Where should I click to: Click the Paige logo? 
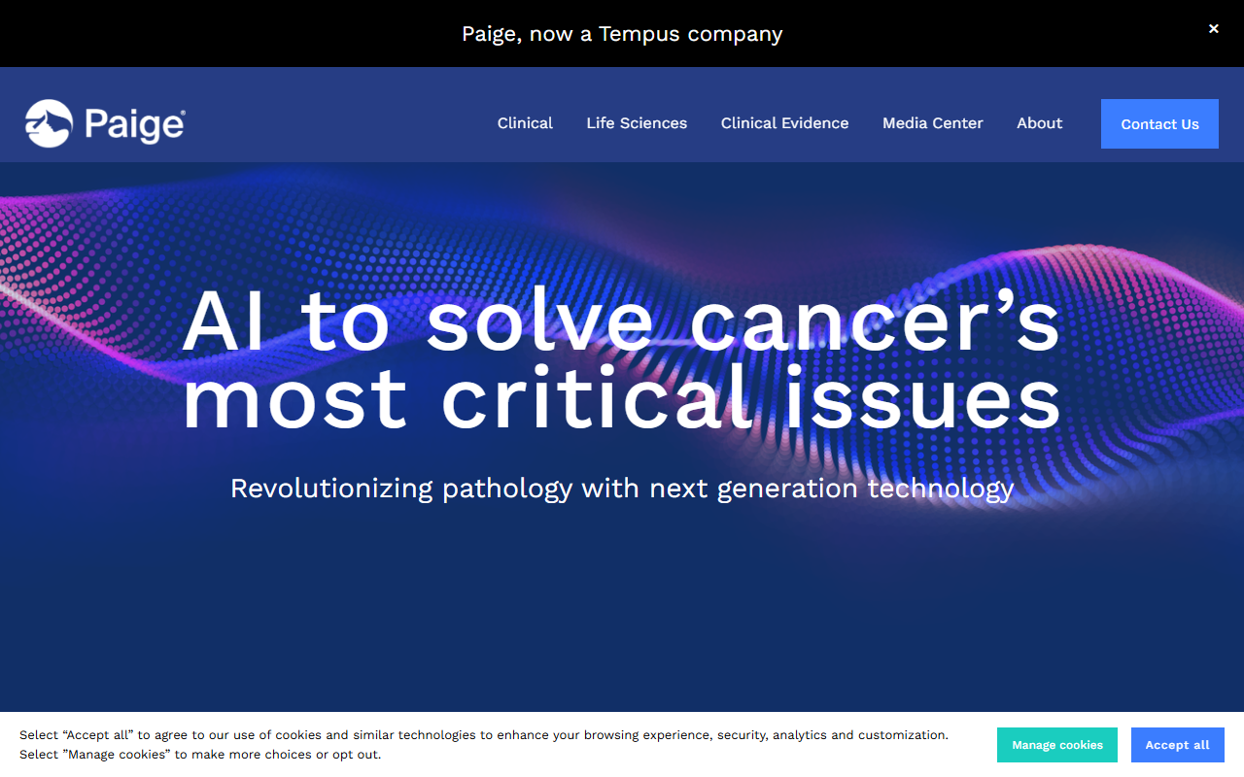tap(105, 123)
